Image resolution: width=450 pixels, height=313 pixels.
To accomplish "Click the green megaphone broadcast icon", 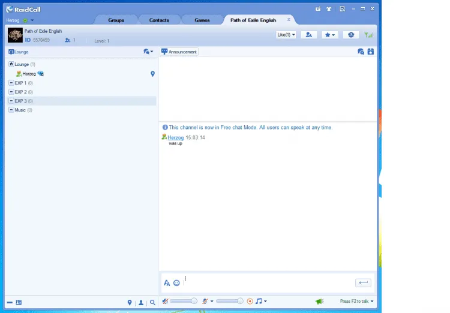I will click(x=319, y=301).
